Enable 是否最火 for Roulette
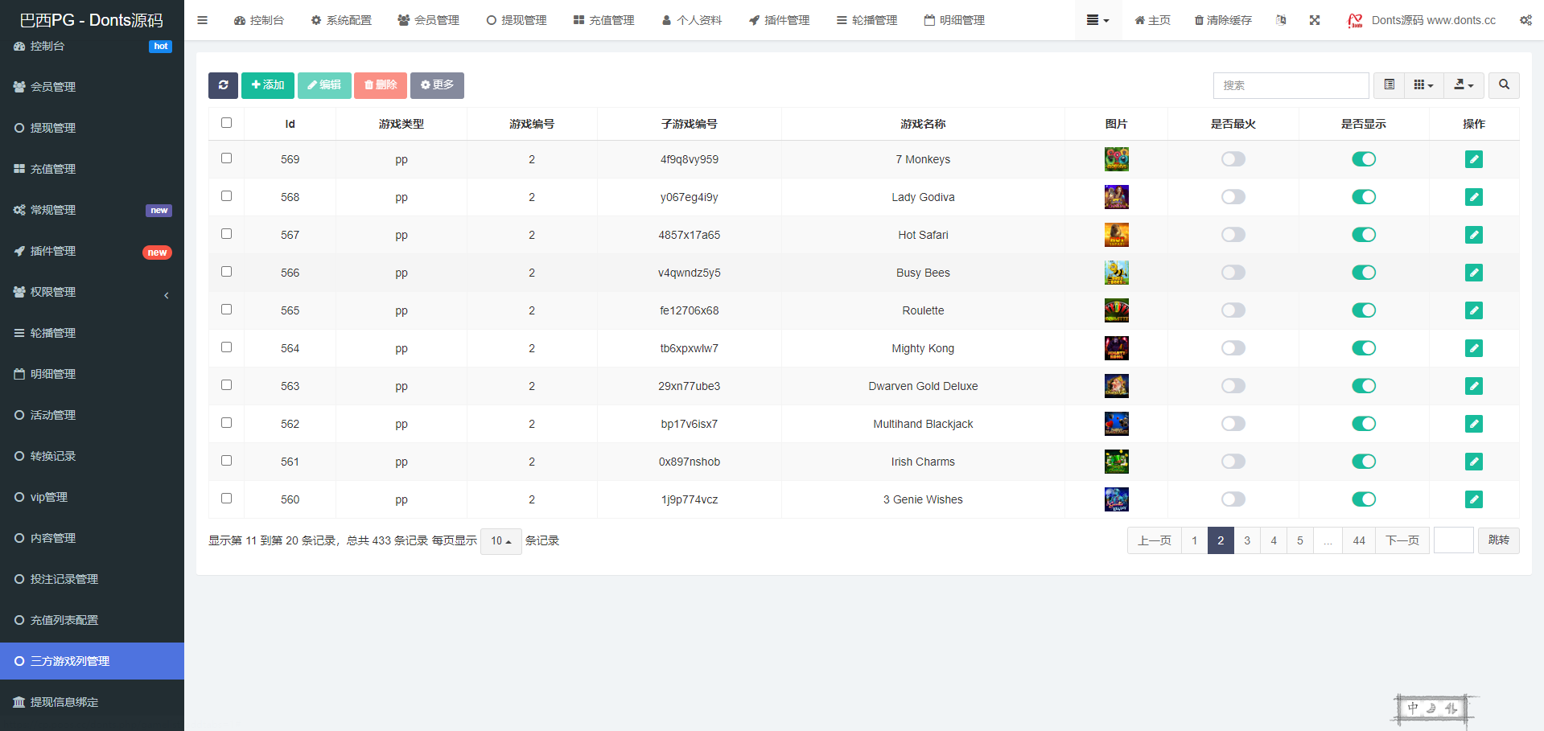The image size is (1544, 731). click(1233, 310)
